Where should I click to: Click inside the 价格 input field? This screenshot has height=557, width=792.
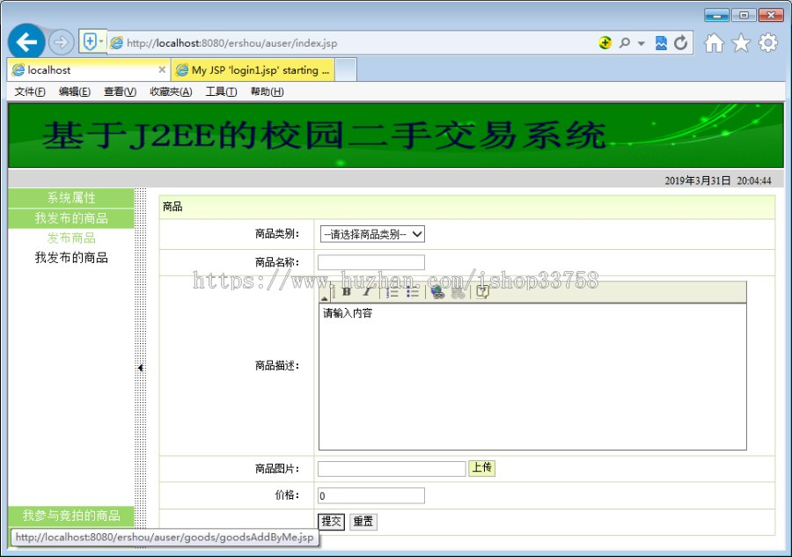(x=370, y=495)
